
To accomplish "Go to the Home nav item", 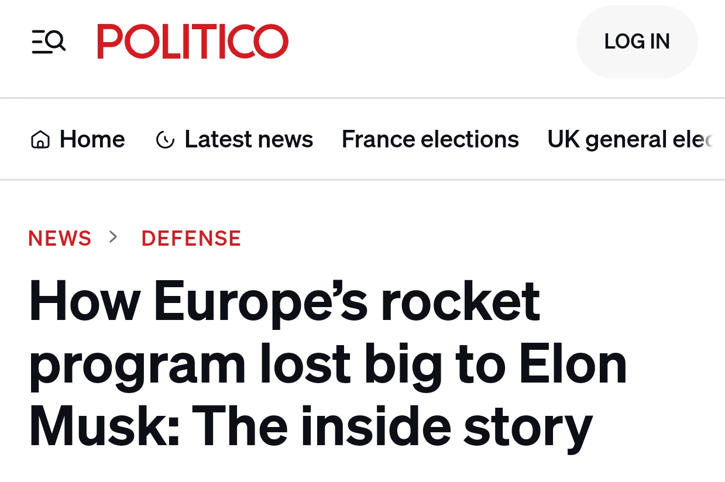I will click(x=92, y=139).
